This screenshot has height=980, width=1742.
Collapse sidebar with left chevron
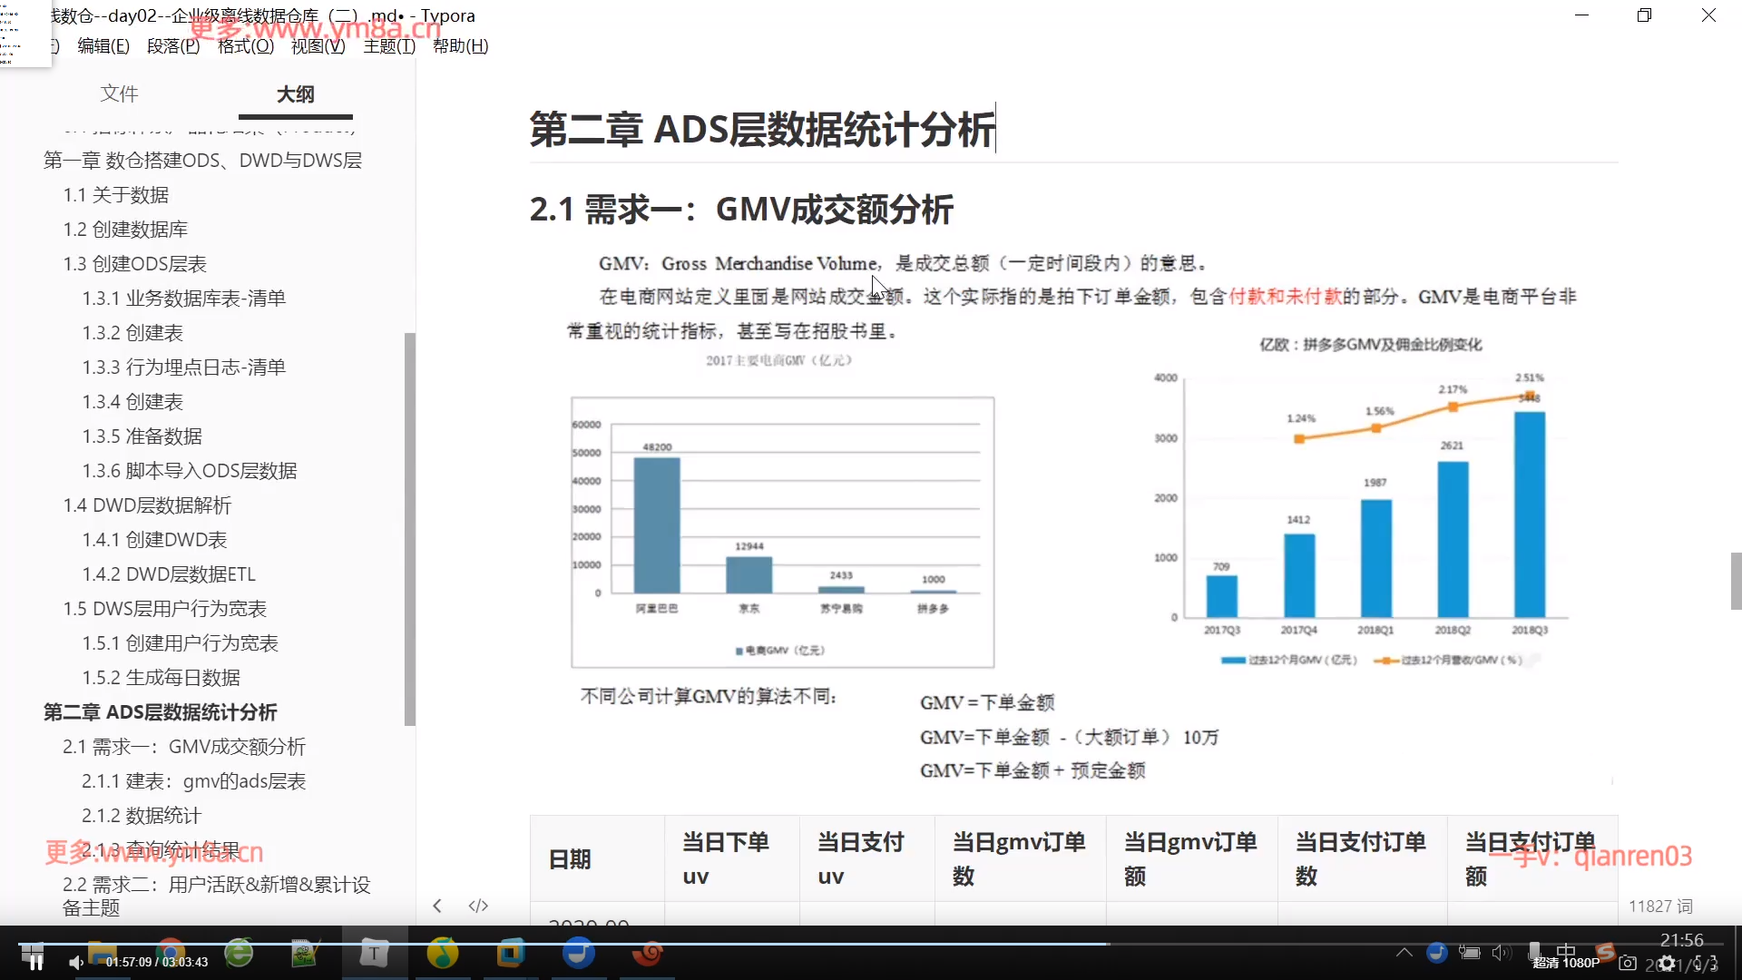(x=437, y=906)
